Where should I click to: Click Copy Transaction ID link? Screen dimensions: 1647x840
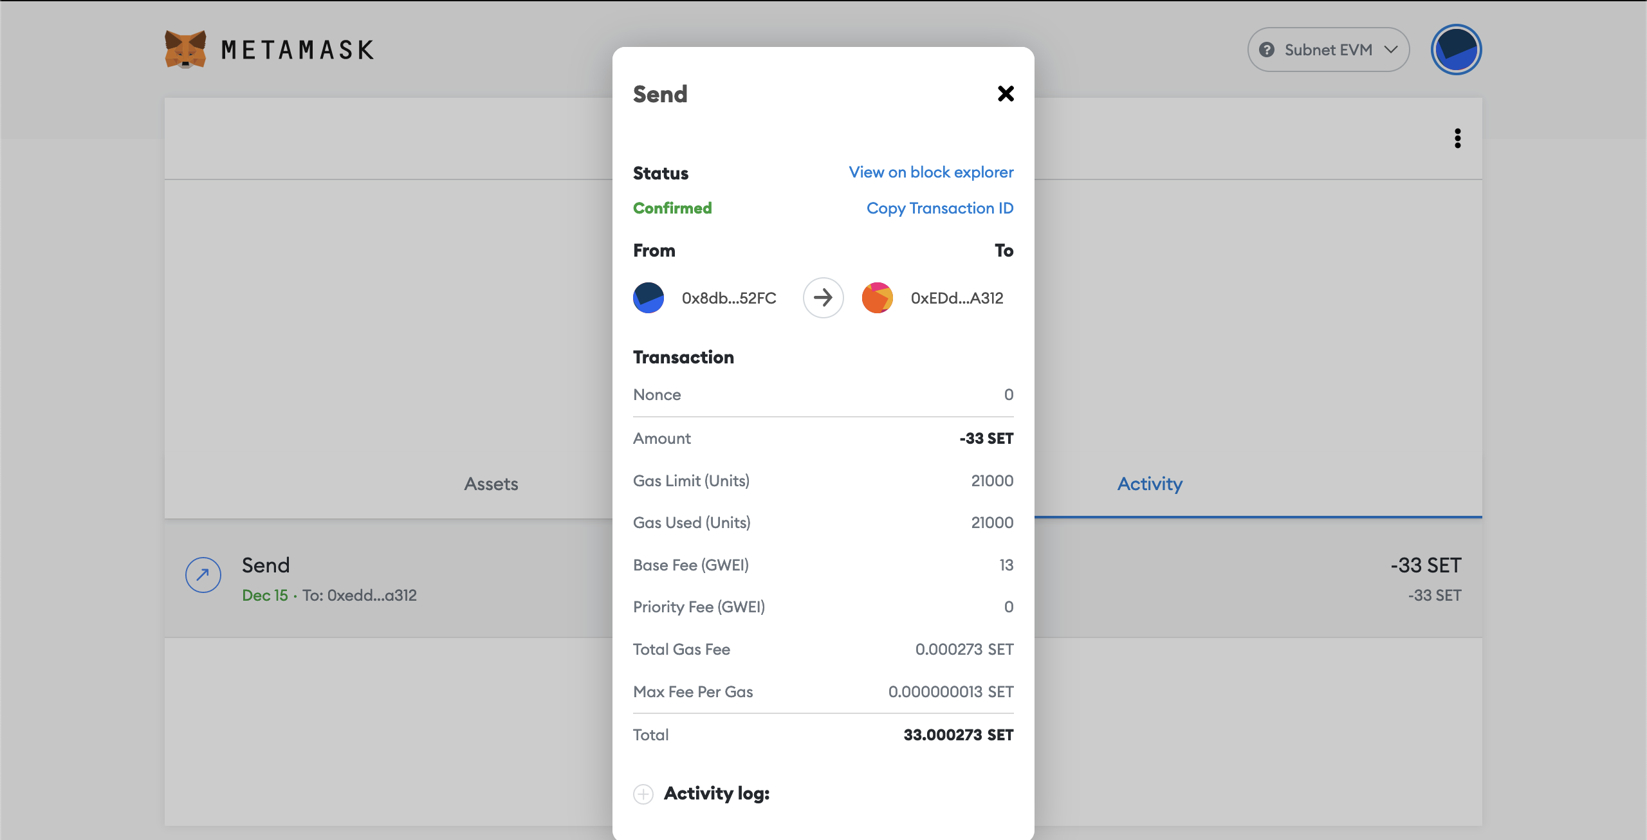pos(940,207)
